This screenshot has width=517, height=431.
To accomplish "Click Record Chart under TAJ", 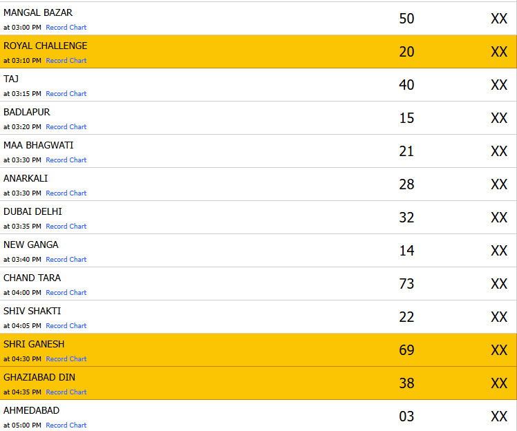I will (66, 94).
